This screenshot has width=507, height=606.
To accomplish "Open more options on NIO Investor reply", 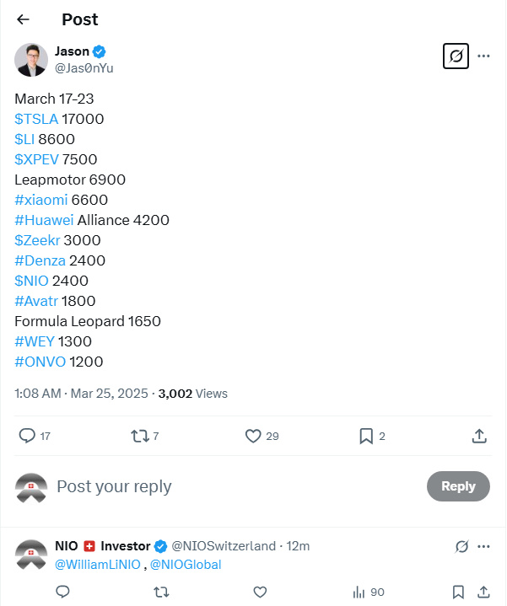I will [x=484, y=546].
